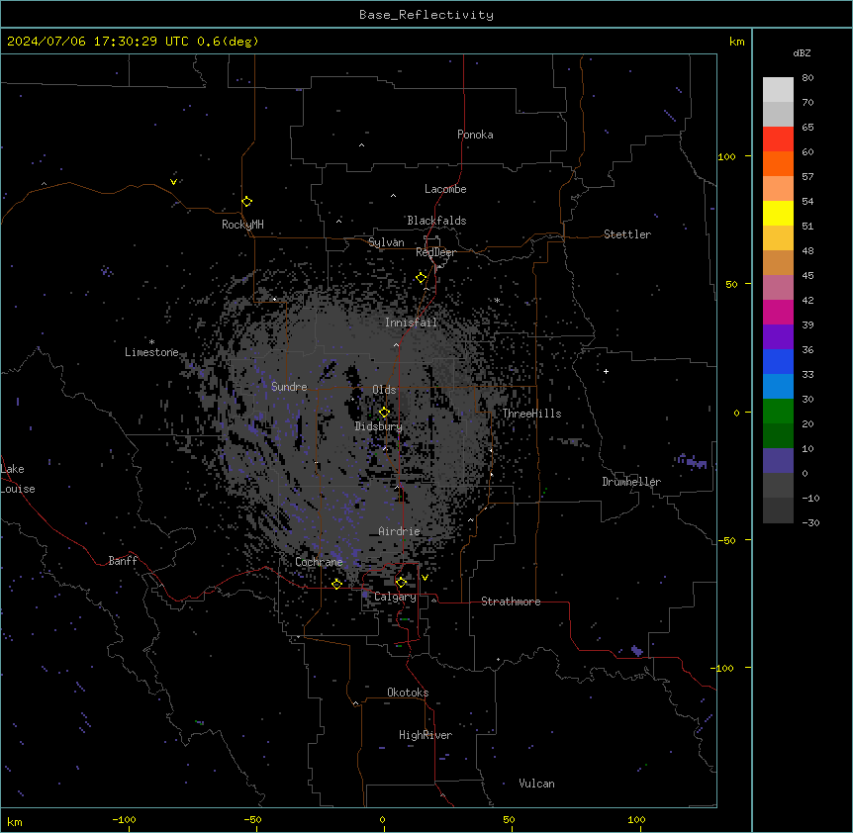
Task: Click the dBZ legend heading
Action: coord(802,53)
